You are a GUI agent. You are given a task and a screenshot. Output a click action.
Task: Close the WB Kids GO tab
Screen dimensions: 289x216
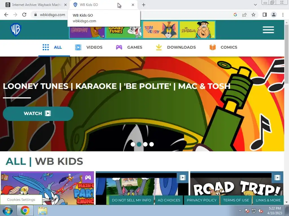pos(133,5)
